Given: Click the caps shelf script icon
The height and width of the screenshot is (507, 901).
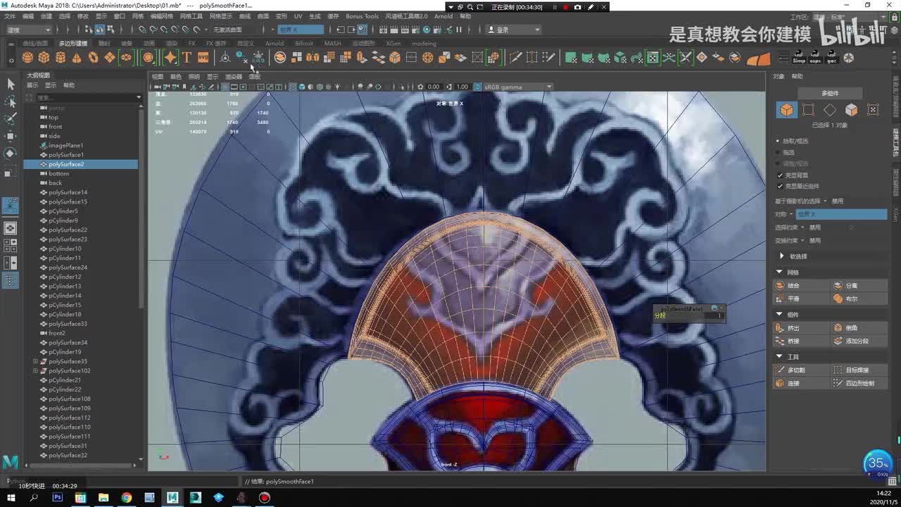Looking at the screenshot, I should tap(815, 57).
